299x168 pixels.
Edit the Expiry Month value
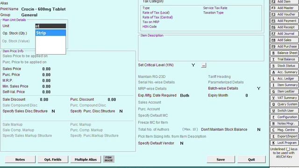(247, 95)
